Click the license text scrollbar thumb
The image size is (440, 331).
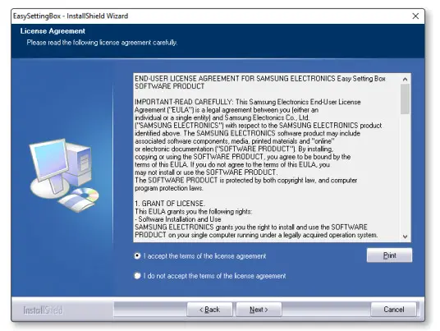coord(405,99)
